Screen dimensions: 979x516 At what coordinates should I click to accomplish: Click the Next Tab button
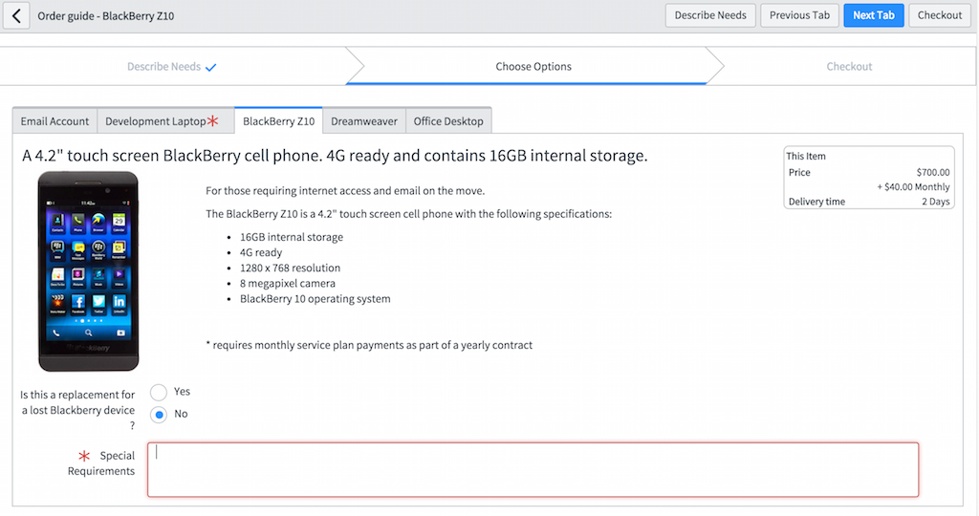tap(874, 15)
